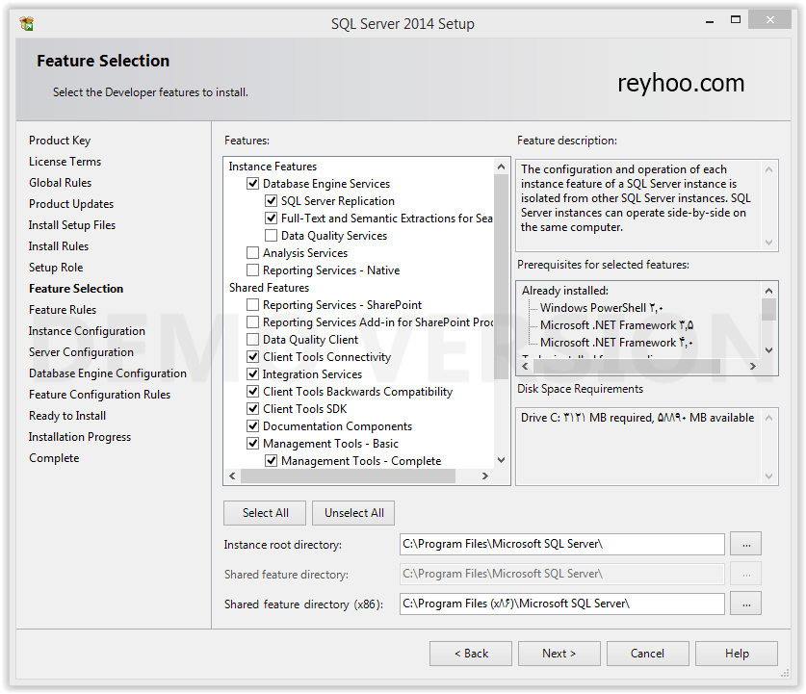Check Reporting Services - Native
Screen dimensions: 806x694
point(252,270)
